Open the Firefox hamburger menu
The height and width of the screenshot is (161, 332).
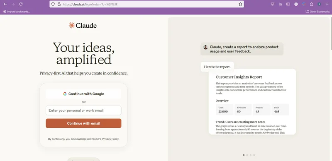click(327, 4)
